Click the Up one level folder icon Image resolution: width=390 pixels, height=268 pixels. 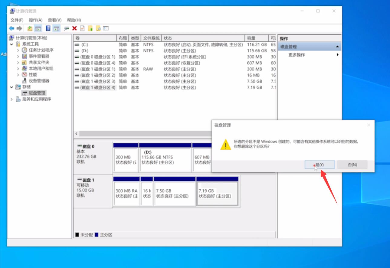coord(30,28)
